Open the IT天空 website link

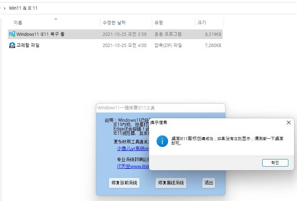point(133,166)
